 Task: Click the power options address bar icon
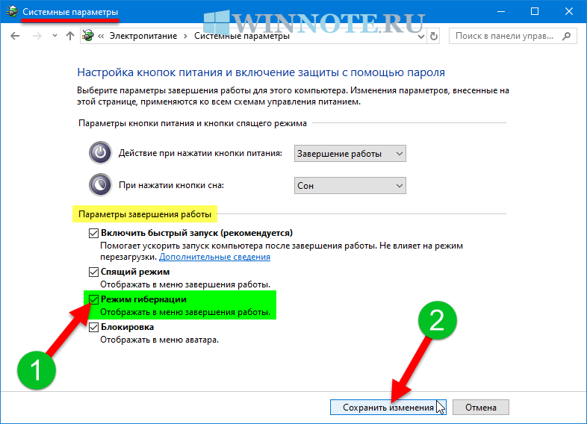point(88,36)
